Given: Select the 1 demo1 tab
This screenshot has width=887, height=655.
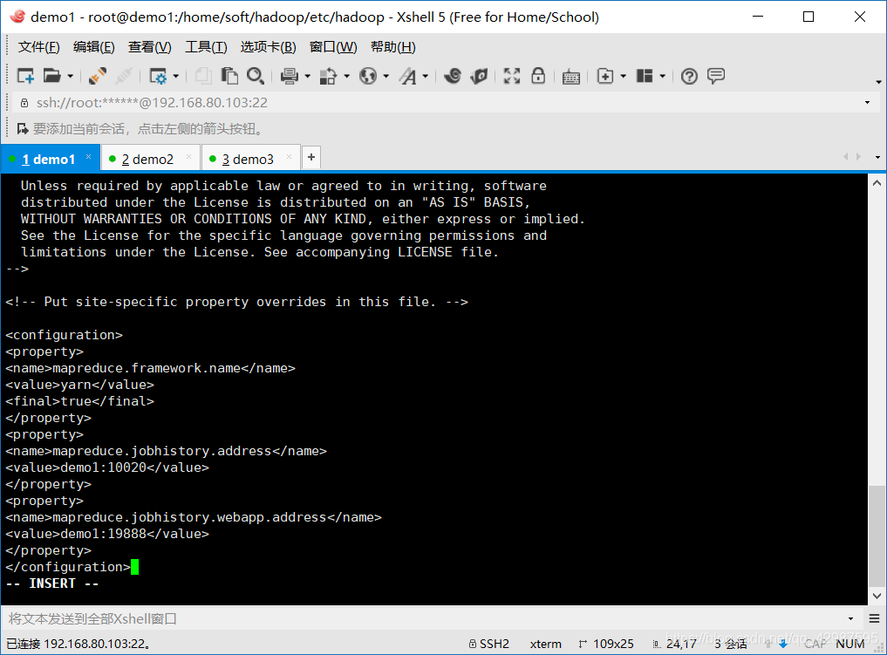Looking at the screenshot, I should point(49,160).
